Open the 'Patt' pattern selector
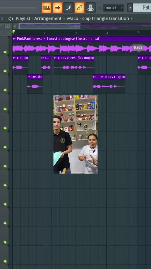This screenshot has width=151, height=269. coord(142,8)
